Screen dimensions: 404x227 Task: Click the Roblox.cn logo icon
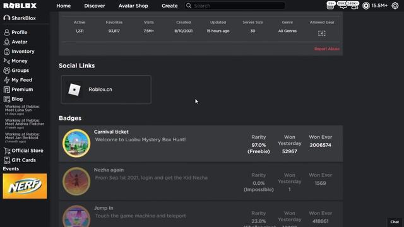point(74,90)
